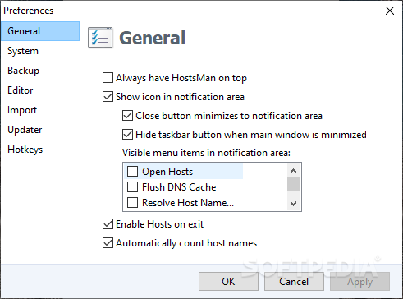The height and width of the screenshot is (299, 403).
Task: Click the menu items list scrollbar thumb
Action: 293,184
